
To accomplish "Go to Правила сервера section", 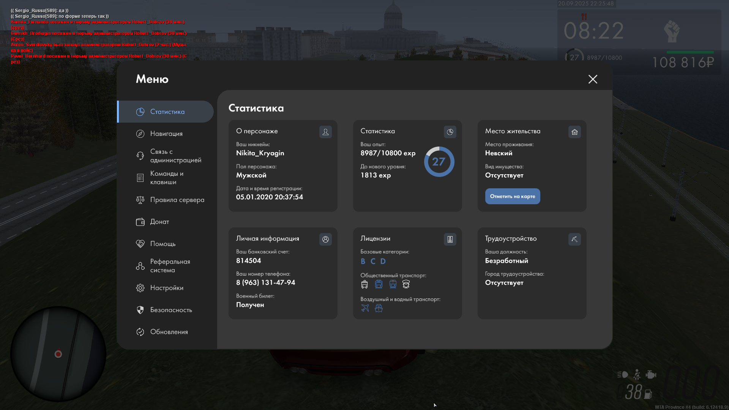I will pos(177,200).
